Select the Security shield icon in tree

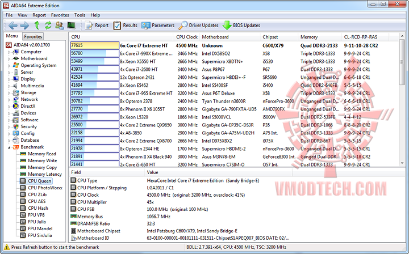[16, 126]
